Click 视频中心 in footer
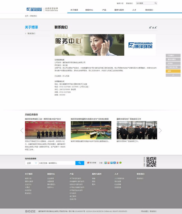 pos(51,187)
